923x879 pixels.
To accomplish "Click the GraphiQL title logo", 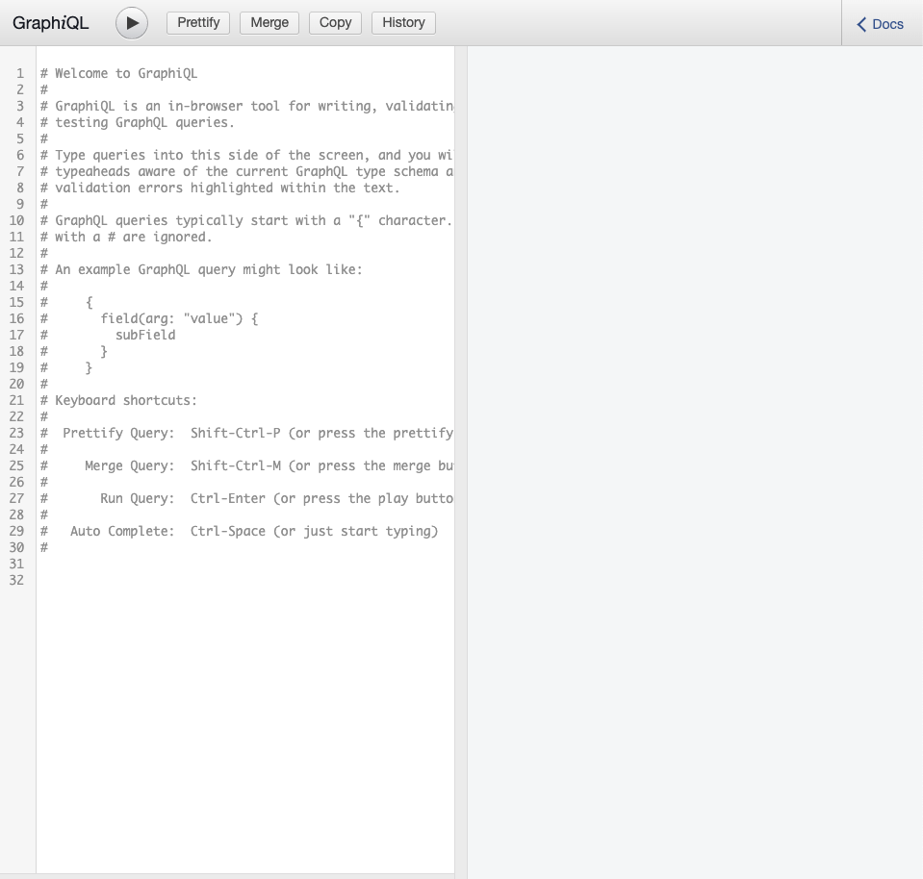I will [51, 23].
